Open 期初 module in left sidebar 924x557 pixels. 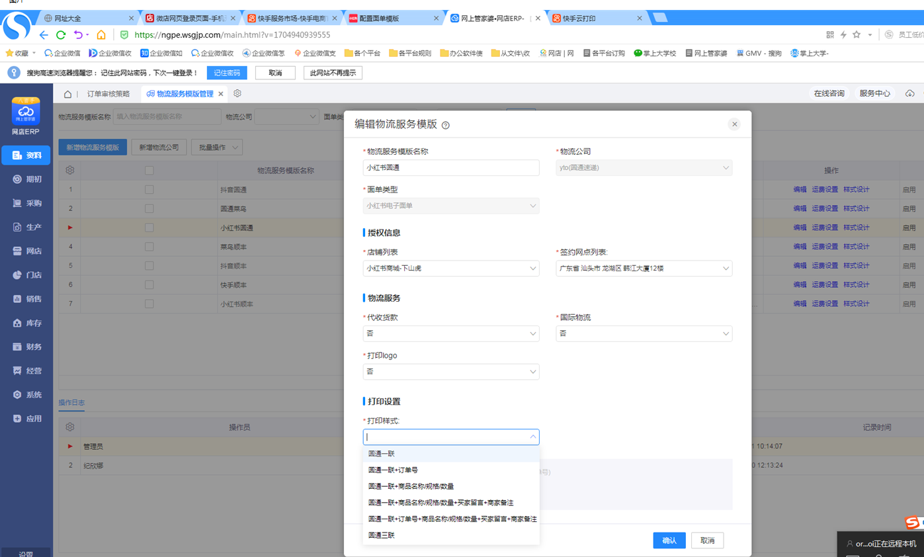26,179
